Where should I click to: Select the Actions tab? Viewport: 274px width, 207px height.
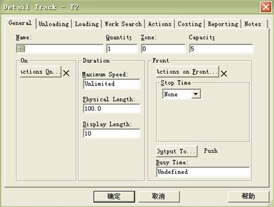(x=160, y=24)
